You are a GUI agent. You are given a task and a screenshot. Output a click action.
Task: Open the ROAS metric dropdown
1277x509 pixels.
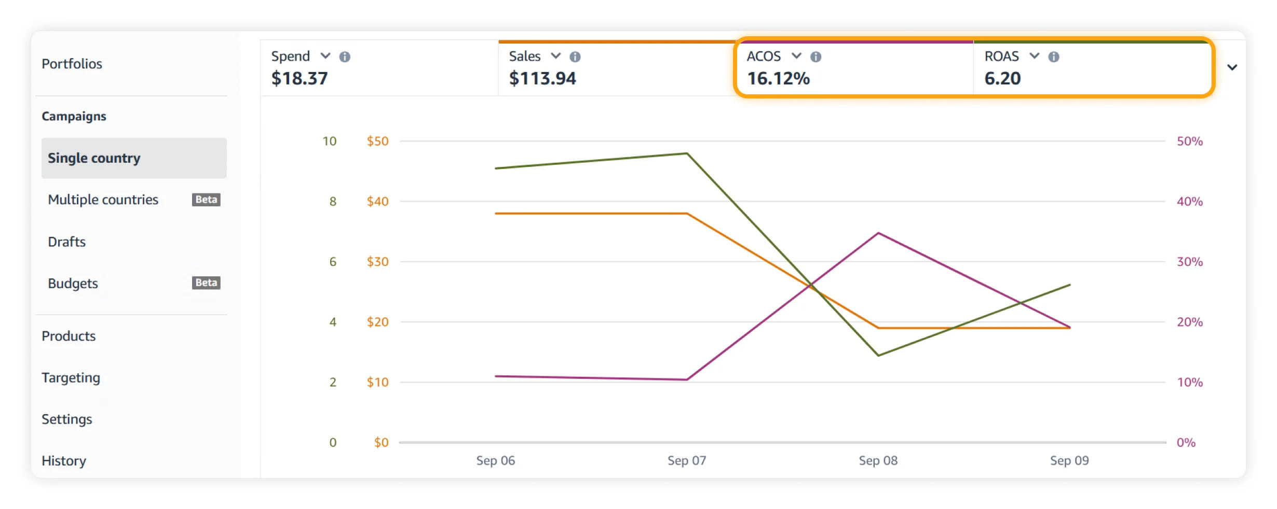[1034, 56]
